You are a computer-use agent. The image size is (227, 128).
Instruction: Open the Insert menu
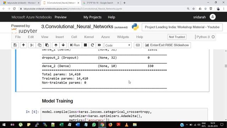[x=60, y=37]
